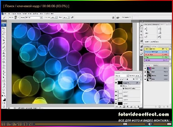Switch to the Navigator tab
Screen dimensions: 173x127
(148, 25)
